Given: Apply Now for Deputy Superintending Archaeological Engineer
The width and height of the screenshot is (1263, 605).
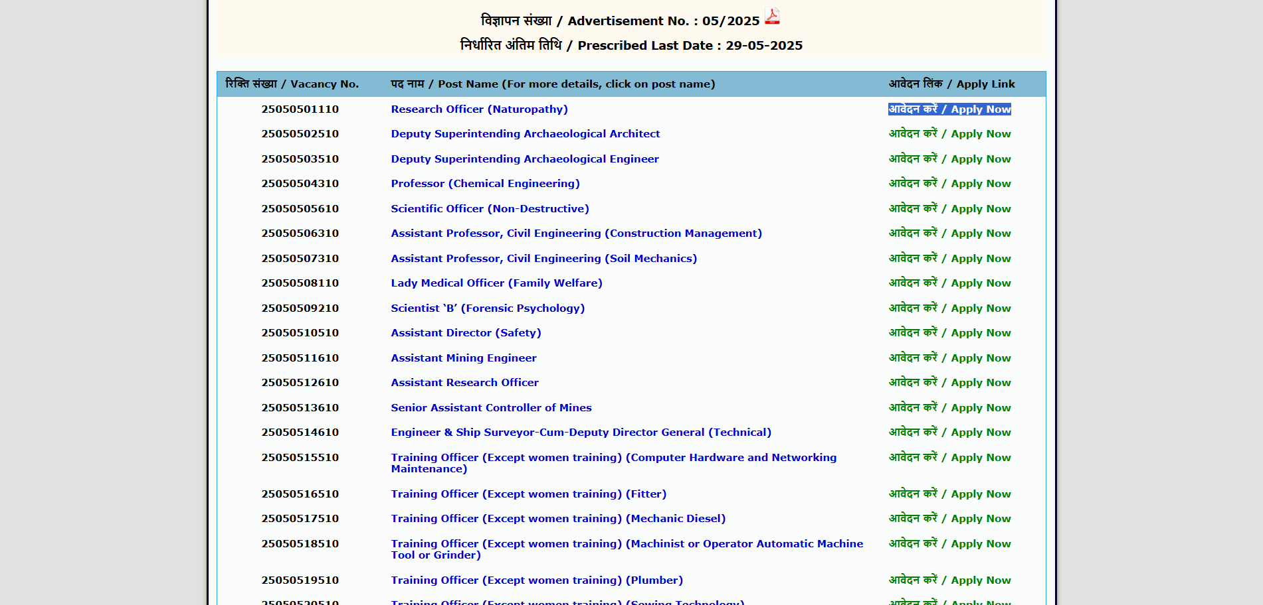Looking at the screenshot, I should [x=949, y=159].
